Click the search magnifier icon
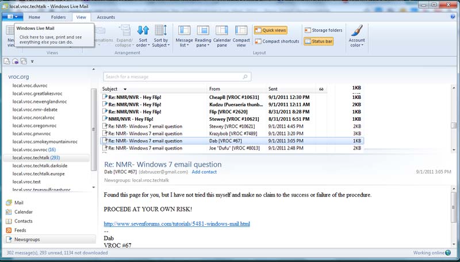460x262 pixels. (x=246, y=77)
